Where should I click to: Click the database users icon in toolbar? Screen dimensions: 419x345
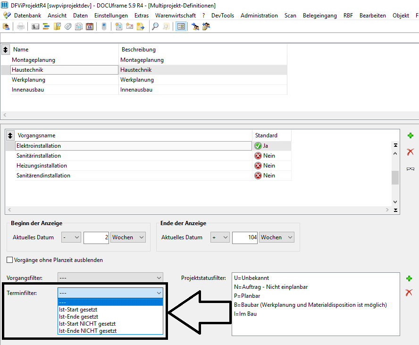coord(6,26)
